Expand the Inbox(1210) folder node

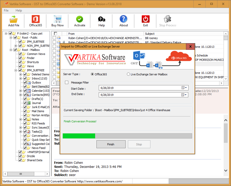click(21, 78)
